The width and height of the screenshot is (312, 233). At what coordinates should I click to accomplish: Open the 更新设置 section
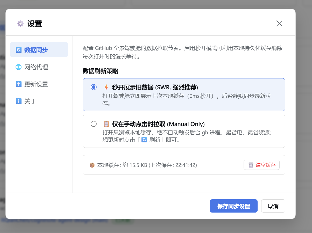coord(39,84)
